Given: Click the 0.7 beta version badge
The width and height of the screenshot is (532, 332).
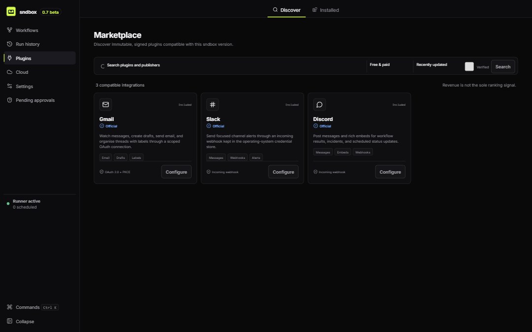Looking at the screenshot, I should 50,12.
